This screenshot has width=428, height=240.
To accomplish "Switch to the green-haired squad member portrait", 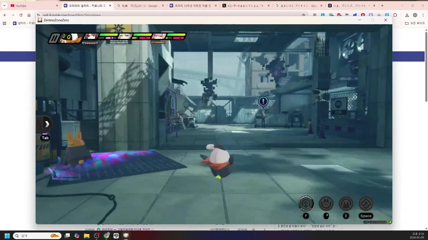I will (125, 36).
